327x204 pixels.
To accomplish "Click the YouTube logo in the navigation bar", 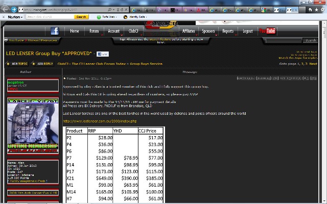I will tap(267, 31).
